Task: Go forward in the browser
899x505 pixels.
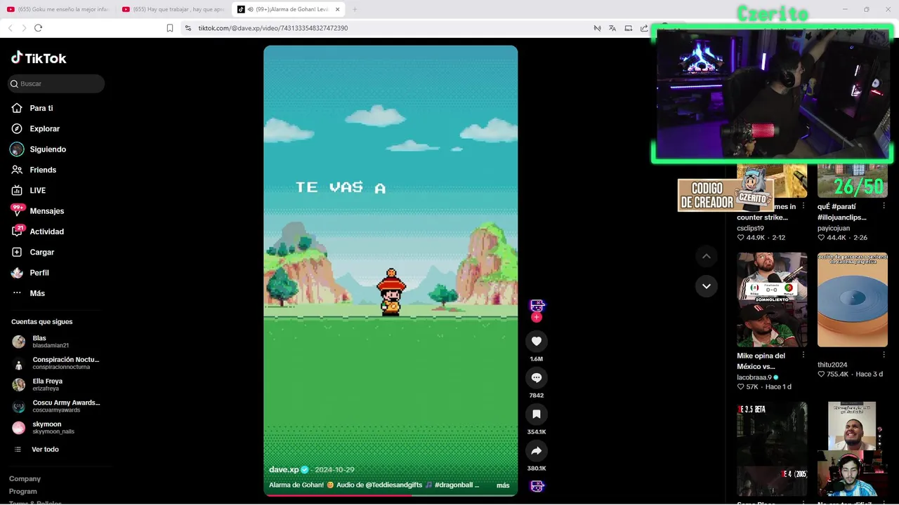Action: click(x=24, y=28)
